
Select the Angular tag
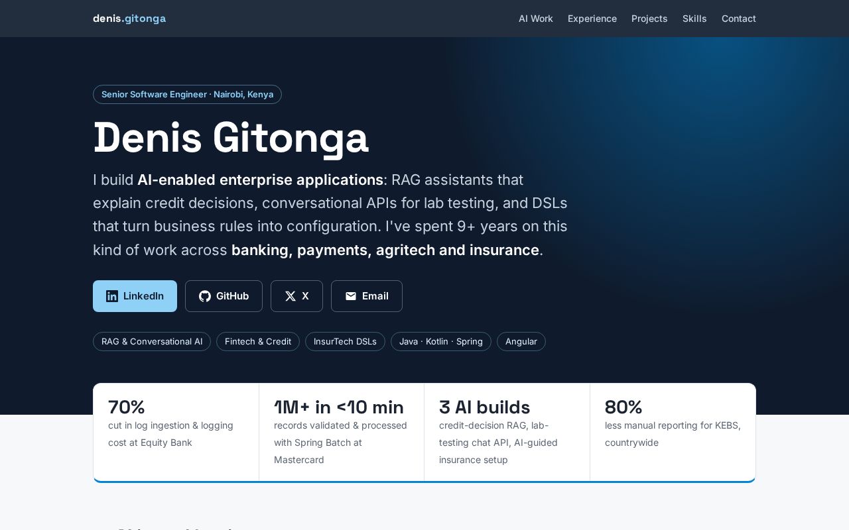pos(521,341)
